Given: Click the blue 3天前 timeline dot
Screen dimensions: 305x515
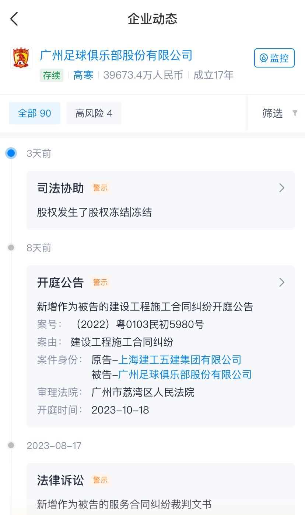Looking at the screenshot, I should click(11, 153).
